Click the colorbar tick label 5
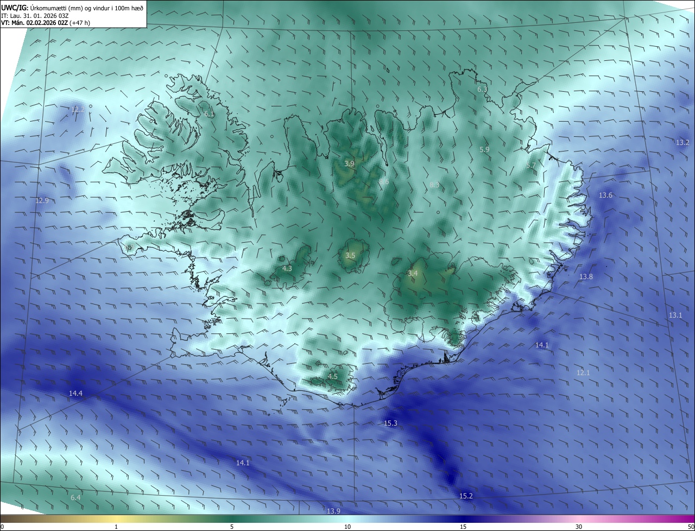The image size is (695, 531). pos(232,527)
